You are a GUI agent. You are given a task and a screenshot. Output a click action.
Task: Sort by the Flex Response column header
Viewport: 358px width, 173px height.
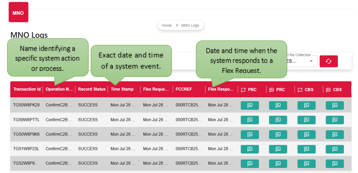point(221,89)
